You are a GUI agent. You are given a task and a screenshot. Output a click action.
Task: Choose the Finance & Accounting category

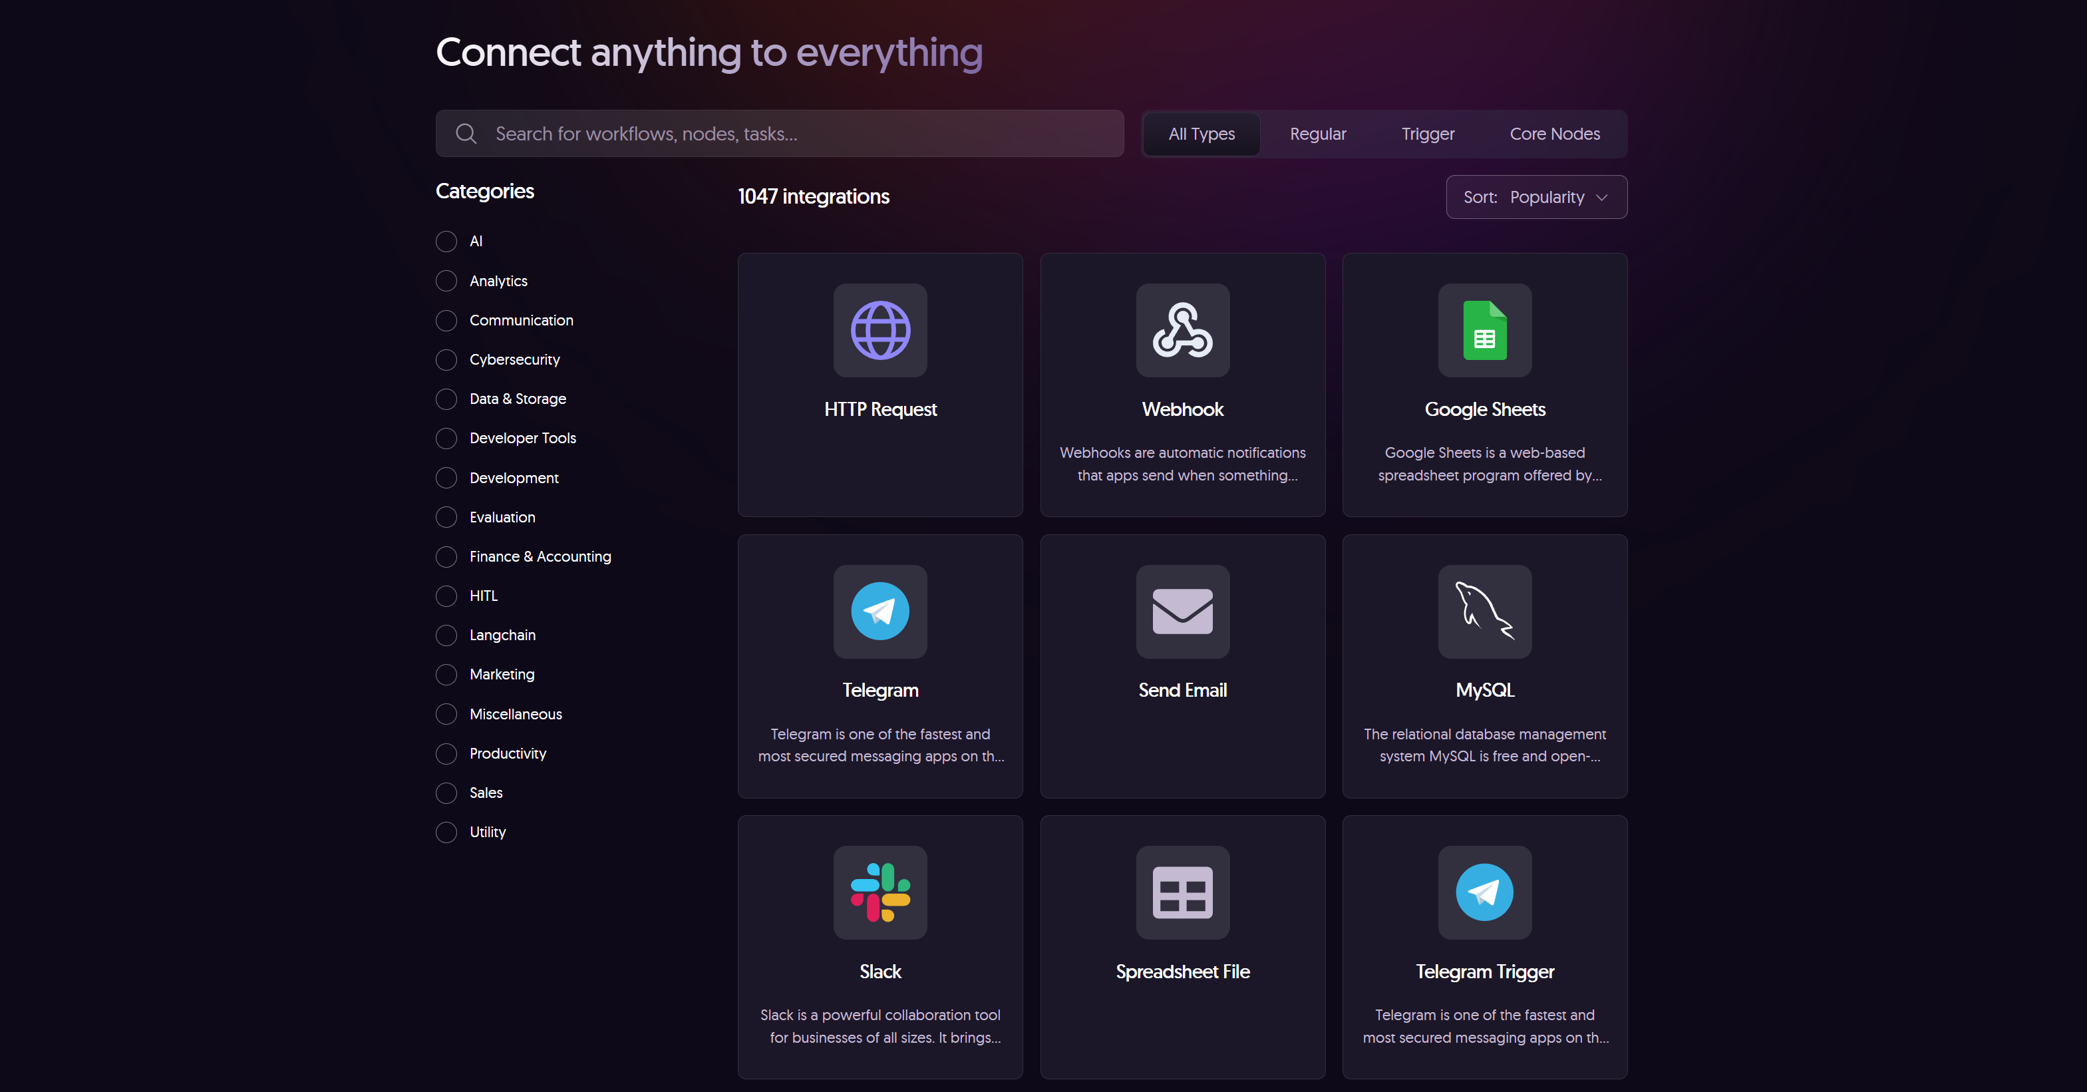coord(446,556)
